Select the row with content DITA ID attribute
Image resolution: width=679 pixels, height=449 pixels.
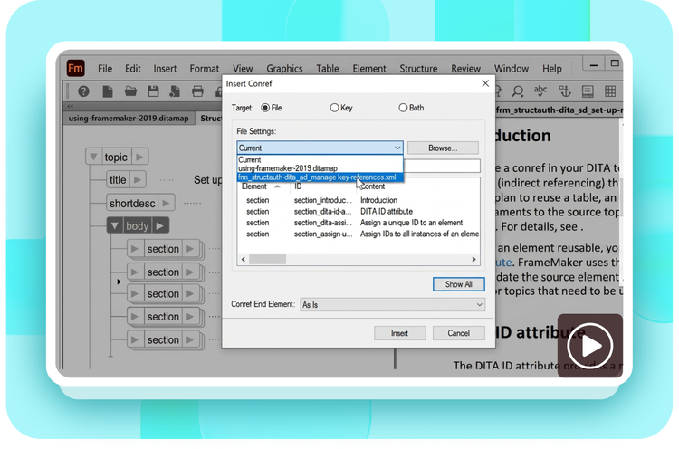359,211
